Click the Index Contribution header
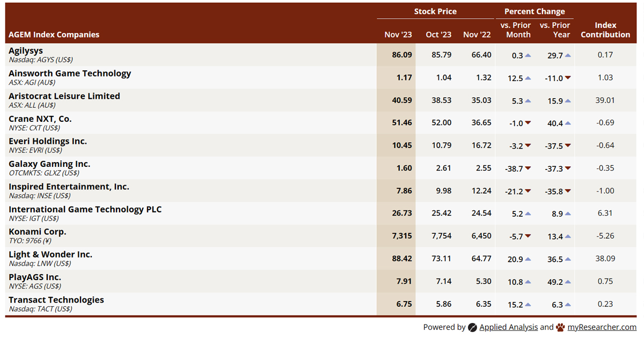Screen dimensions: 644x338 tap(605, 30)
